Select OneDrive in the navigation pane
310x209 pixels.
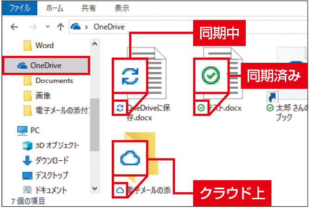[x=46, y=65]
